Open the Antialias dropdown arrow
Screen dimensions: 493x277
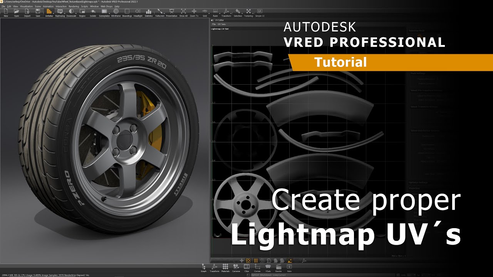pyautogui.click(x=54, y=13)
